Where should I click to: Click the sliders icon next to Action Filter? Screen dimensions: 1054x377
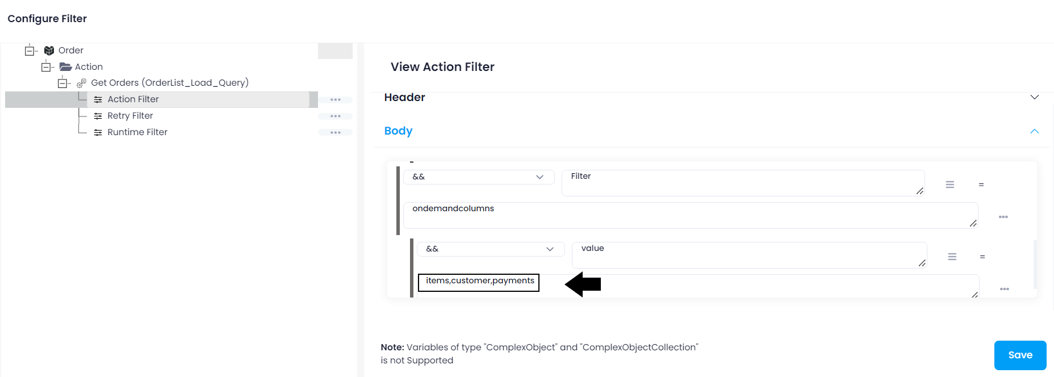click(x=98, y=99)
